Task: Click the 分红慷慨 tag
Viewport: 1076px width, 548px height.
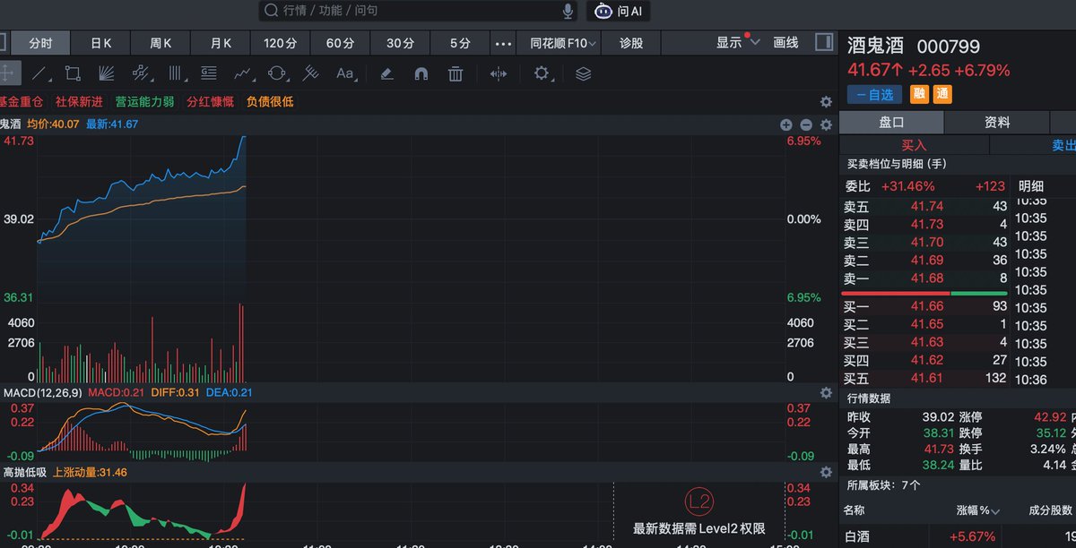Action: point(210,102)
